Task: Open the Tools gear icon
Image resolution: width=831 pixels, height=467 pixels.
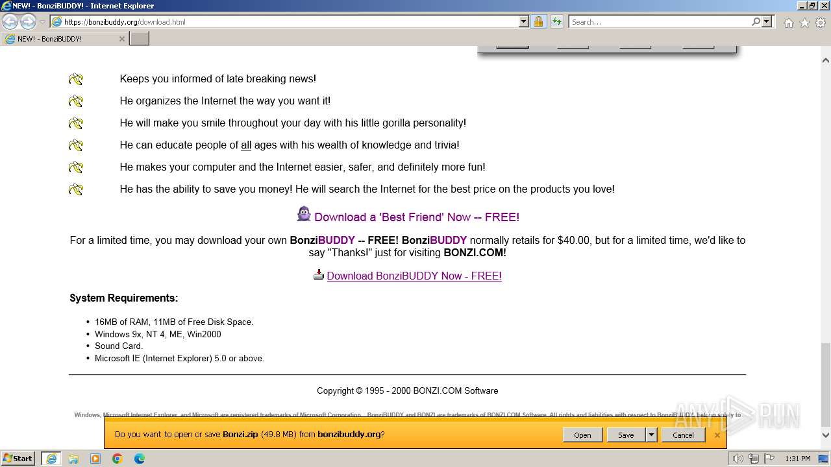Action: [821, 23]
